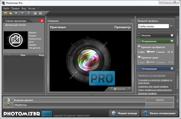Open the ? help menu

38,8
